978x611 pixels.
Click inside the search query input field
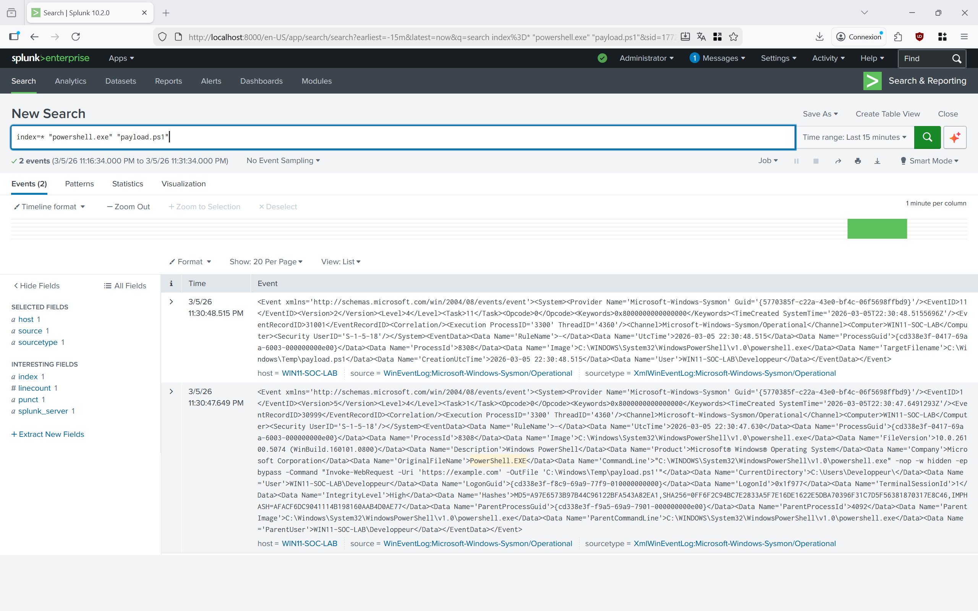pos(283,137)
